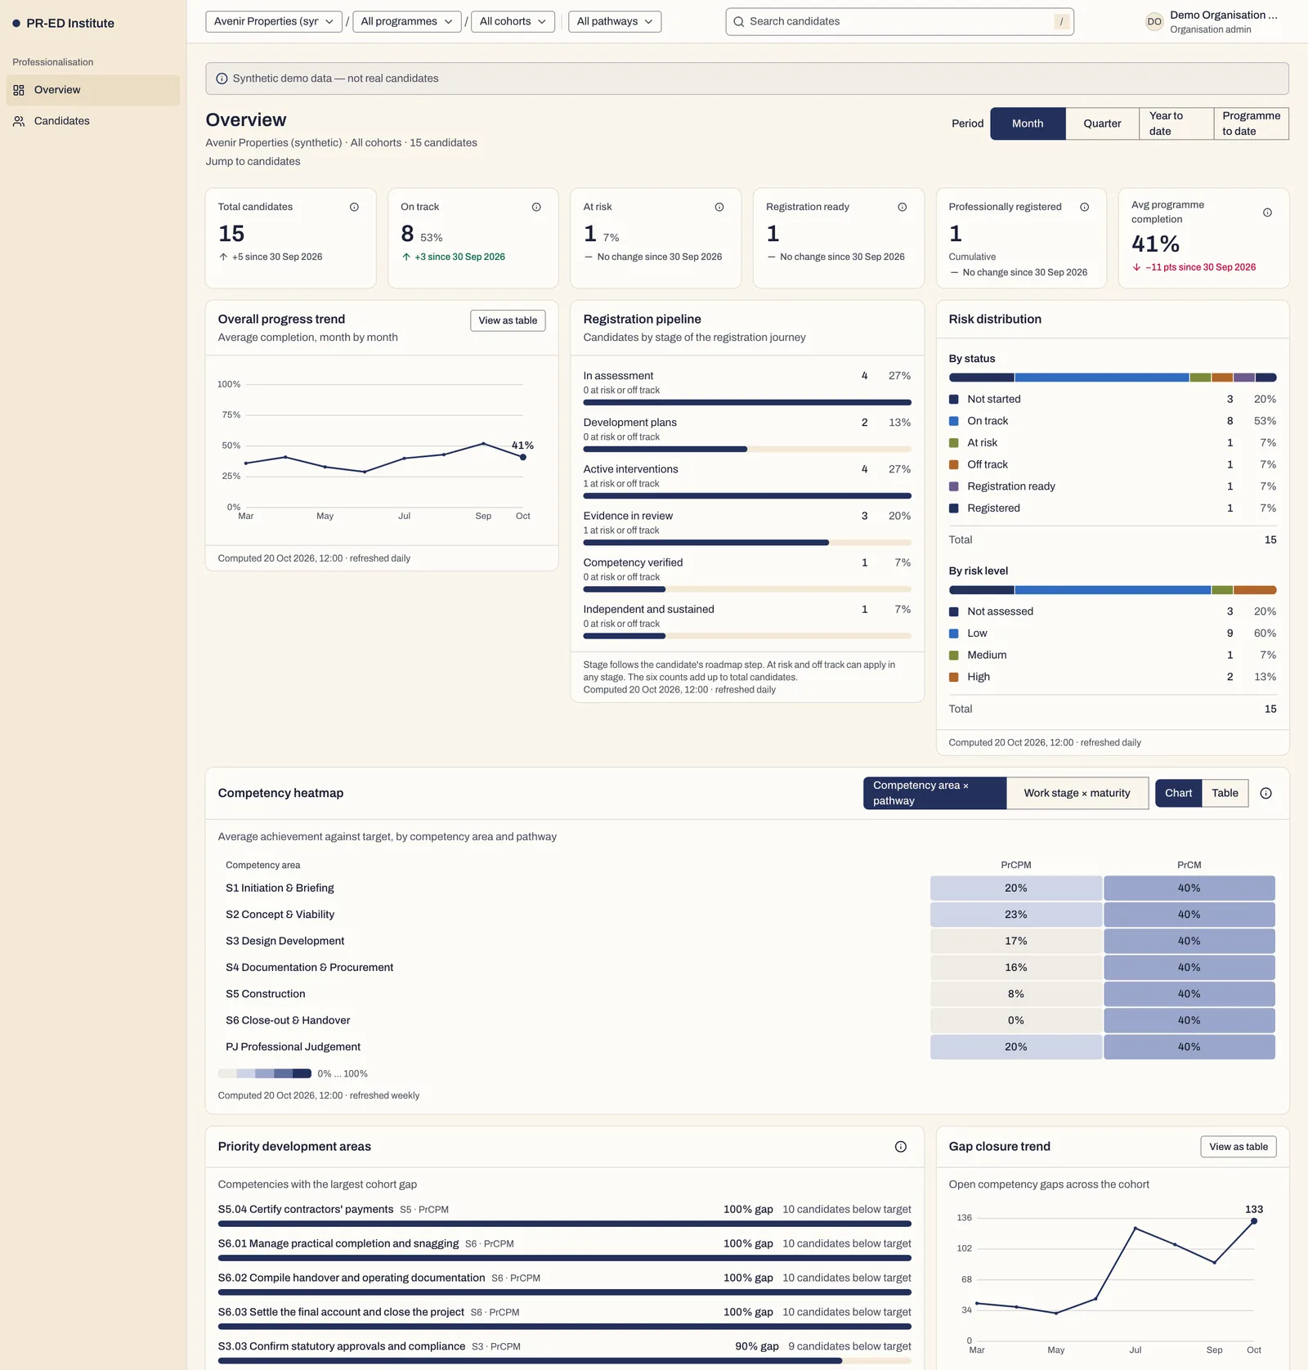The image size is (1308, 1370).
Task: Click the Search candidates input field
Action: pyautogui.click(x=899, y=22)
